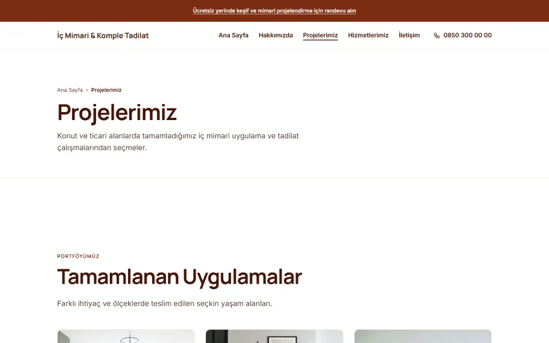This screenshot has height=343, width=549.
Task: Go to Ana Sayfa in the navigation menu
Action: click(233, 35)
